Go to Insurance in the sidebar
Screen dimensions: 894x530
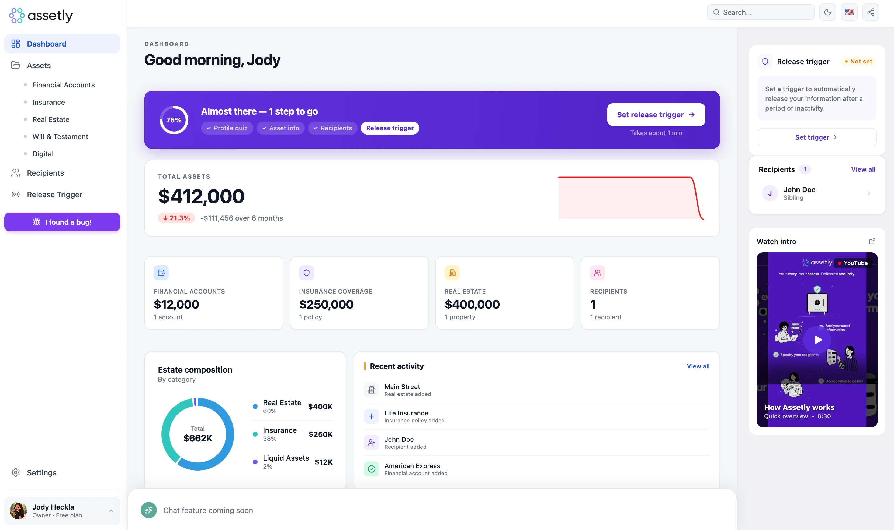(48, 102)
